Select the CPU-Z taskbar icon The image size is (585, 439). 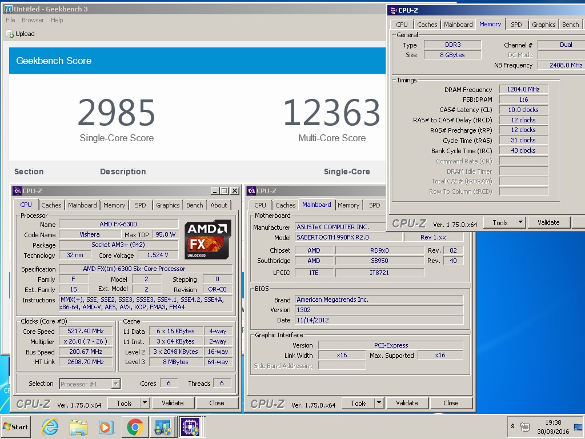pos(191,426)
